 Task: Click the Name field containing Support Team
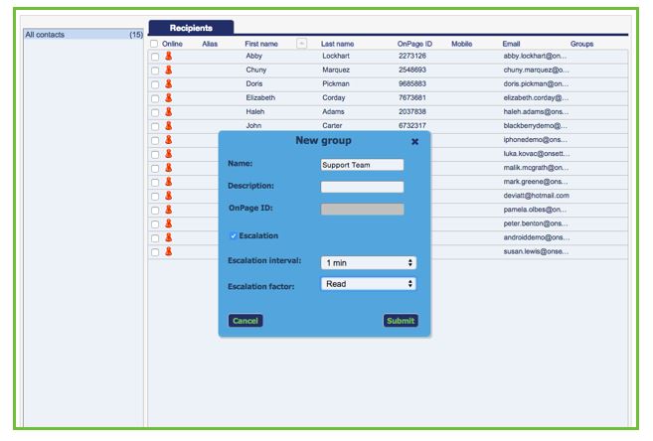tap(362, 165)
